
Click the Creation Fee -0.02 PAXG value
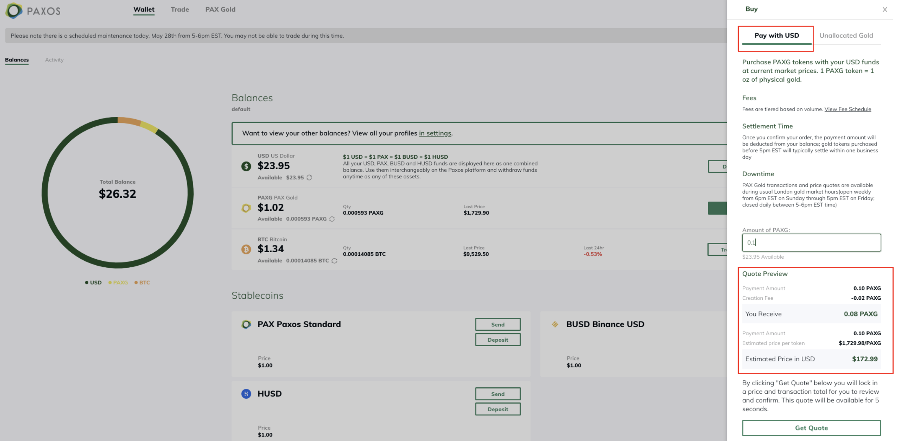tap(866, 298)
